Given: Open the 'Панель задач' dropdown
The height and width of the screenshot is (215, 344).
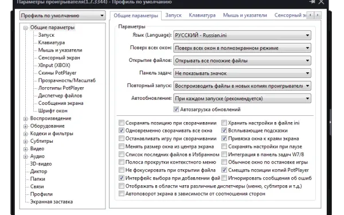Looking at the screenshot, I should pyautogui.click(x=242, y=73).
